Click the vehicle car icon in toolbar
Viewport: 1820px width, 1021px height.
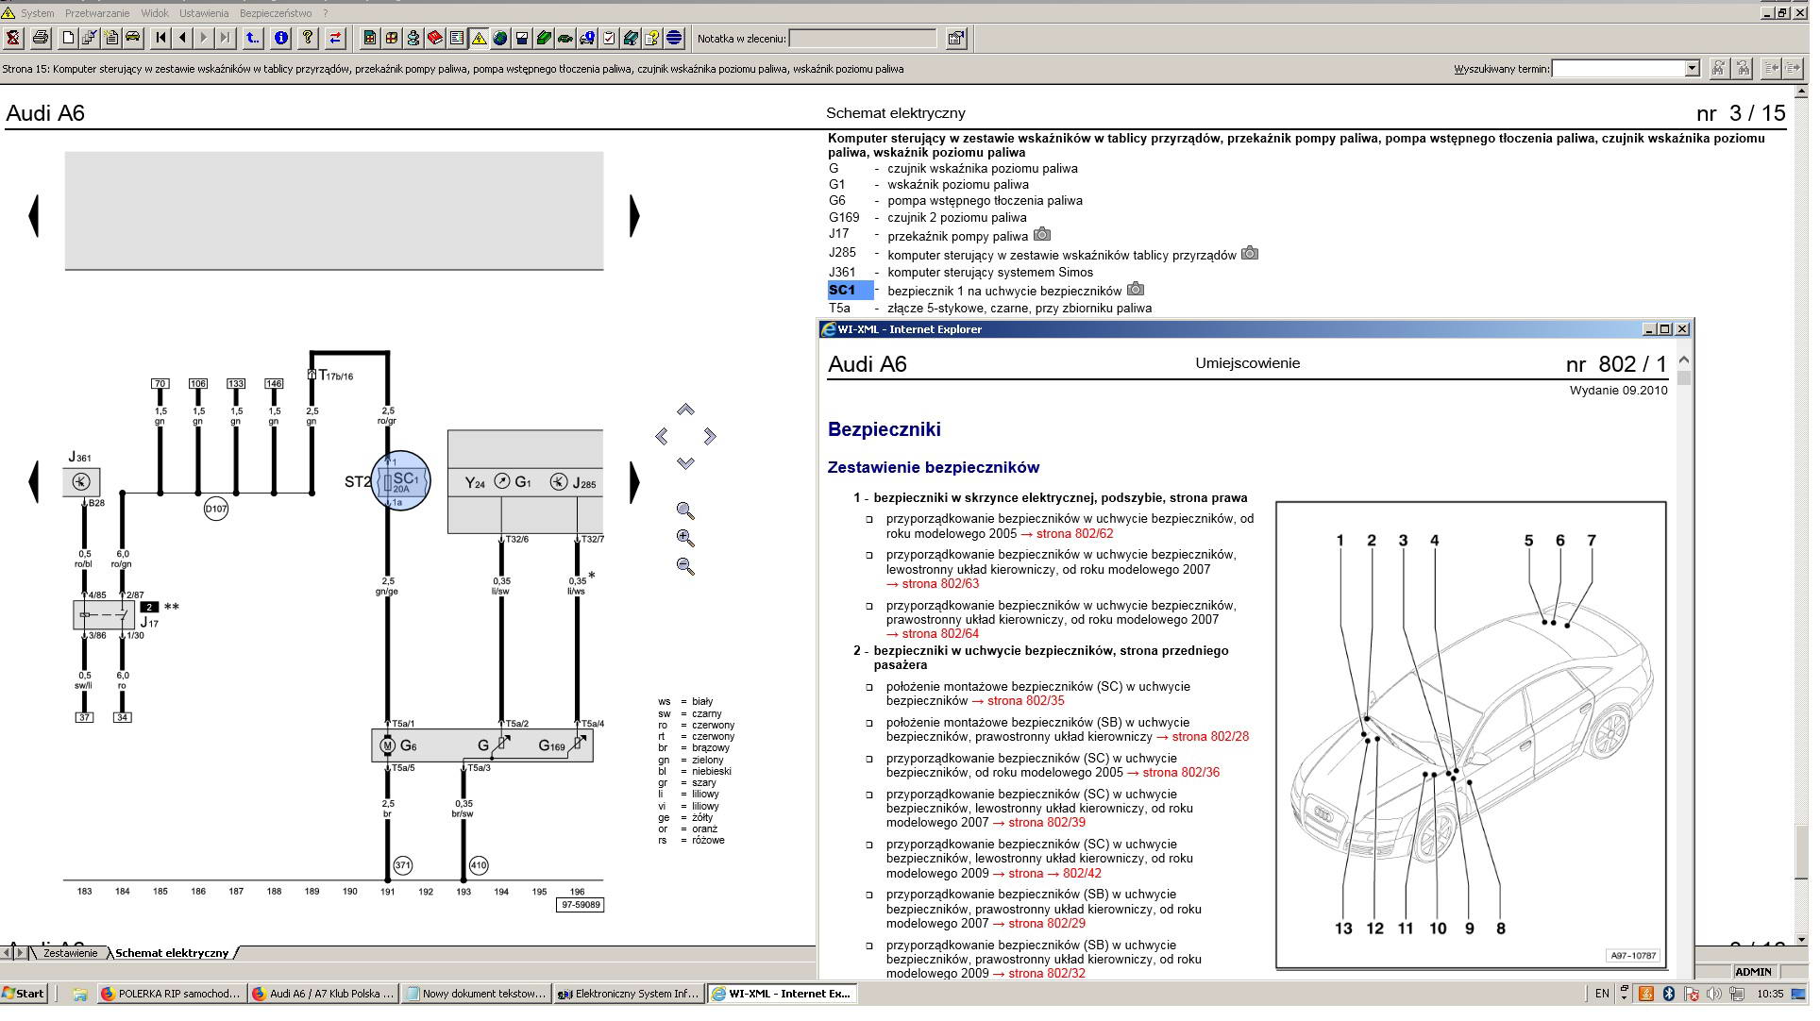133,39
